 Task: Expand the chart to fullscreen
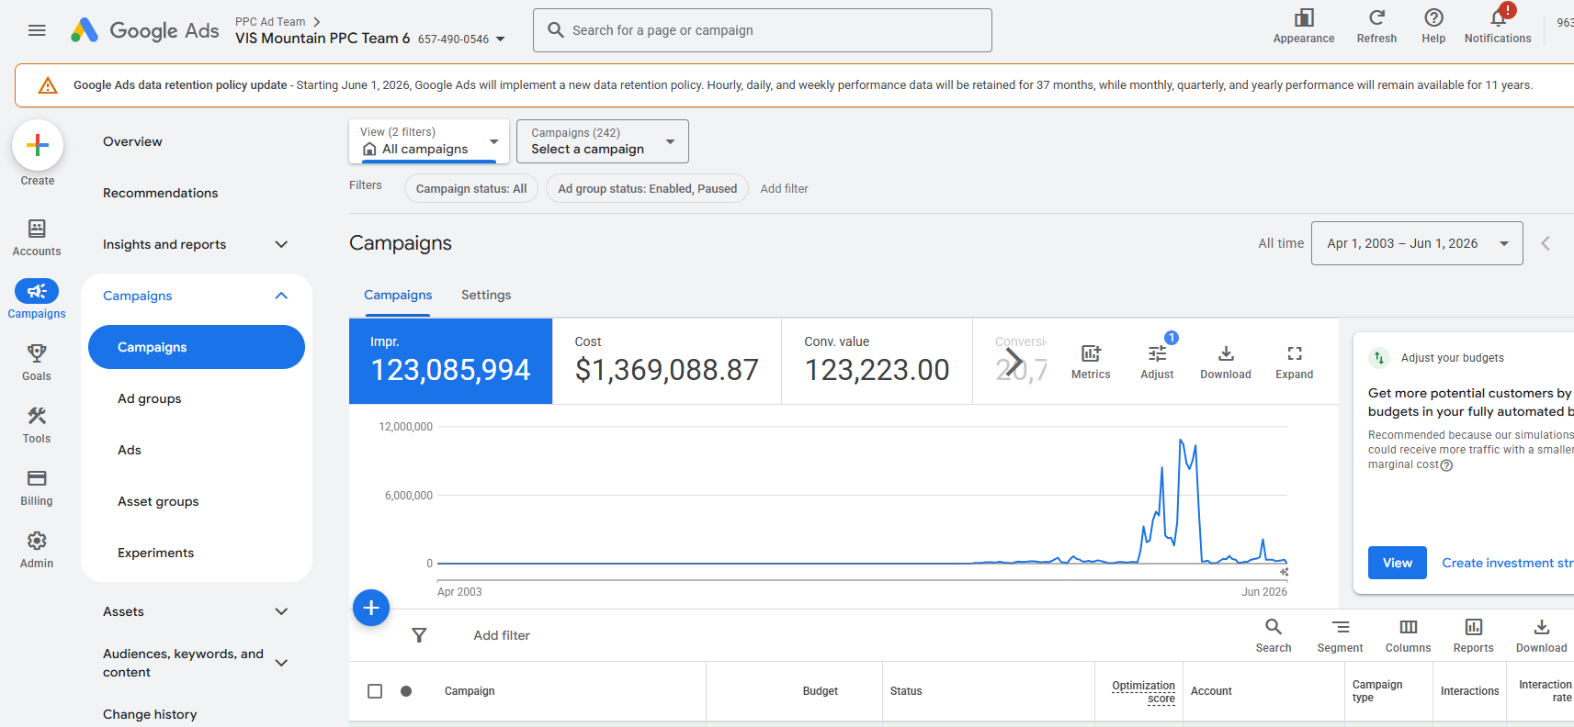coord(1294,362)
